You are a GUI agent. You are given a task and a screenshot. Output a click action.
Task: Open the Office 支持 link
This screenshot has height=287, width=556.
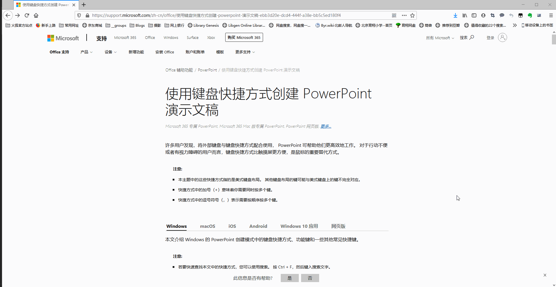pyautogui.click(x=59, y=52)
